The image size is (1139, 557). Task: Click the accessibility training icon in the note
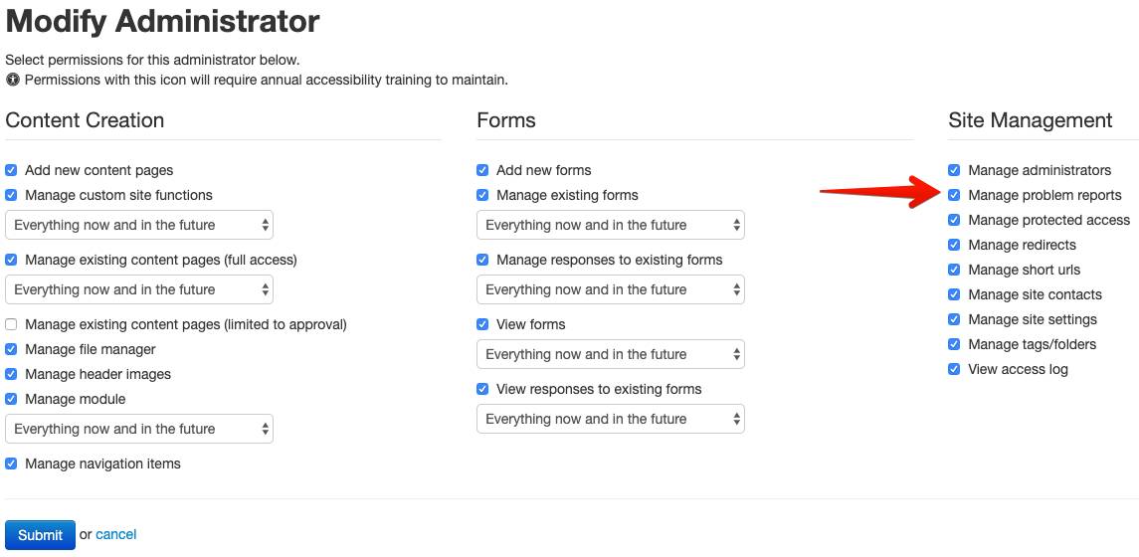[13, 80]
